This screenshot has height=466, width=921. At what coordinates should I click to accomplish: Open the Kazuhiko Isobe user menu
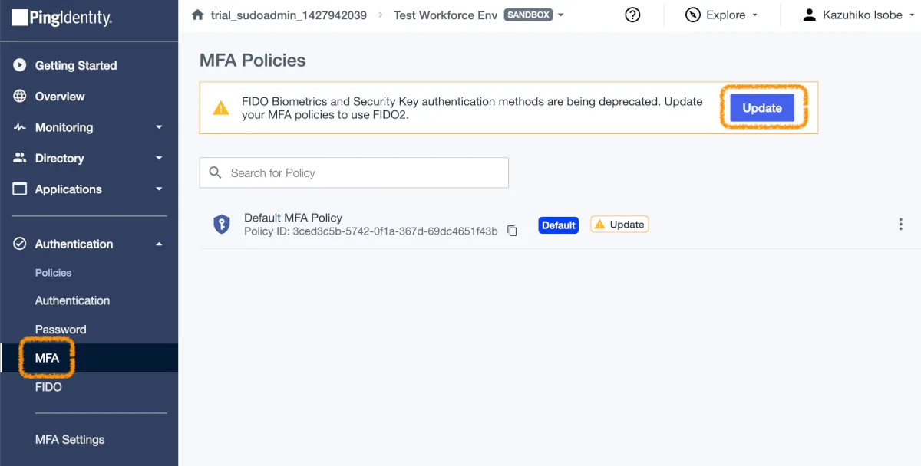coord(853,15)
